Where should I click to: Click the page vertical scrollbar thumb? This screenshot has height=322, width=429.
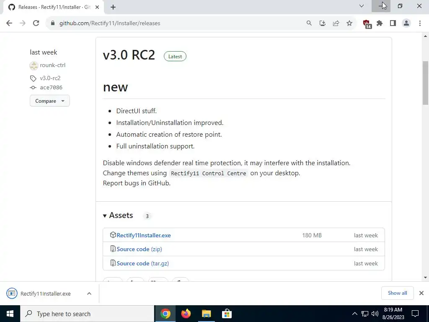pos(425,83)
